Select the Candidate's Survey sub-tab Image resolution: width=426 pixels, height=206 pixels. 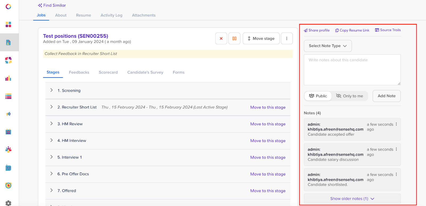pyautogui.click(x=145, y=72)
